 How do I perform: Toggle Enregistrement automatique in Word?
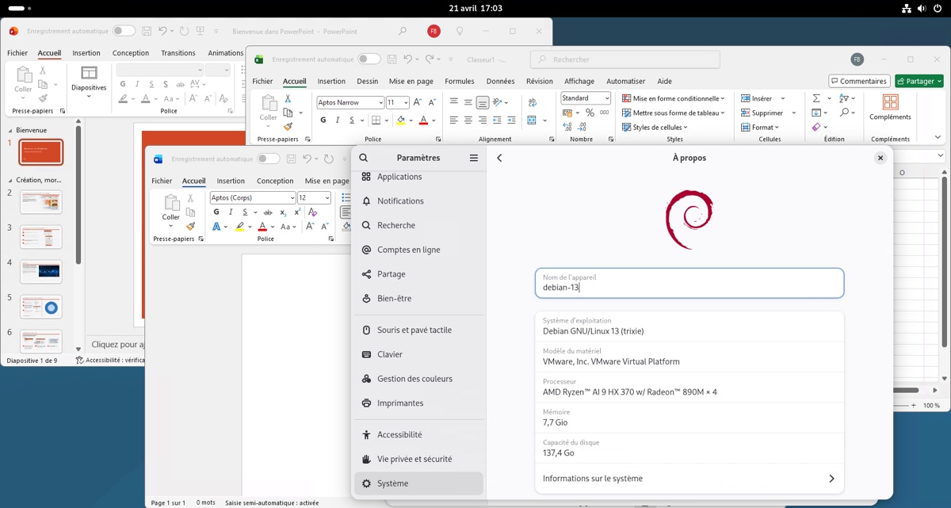tap(268, 159)
